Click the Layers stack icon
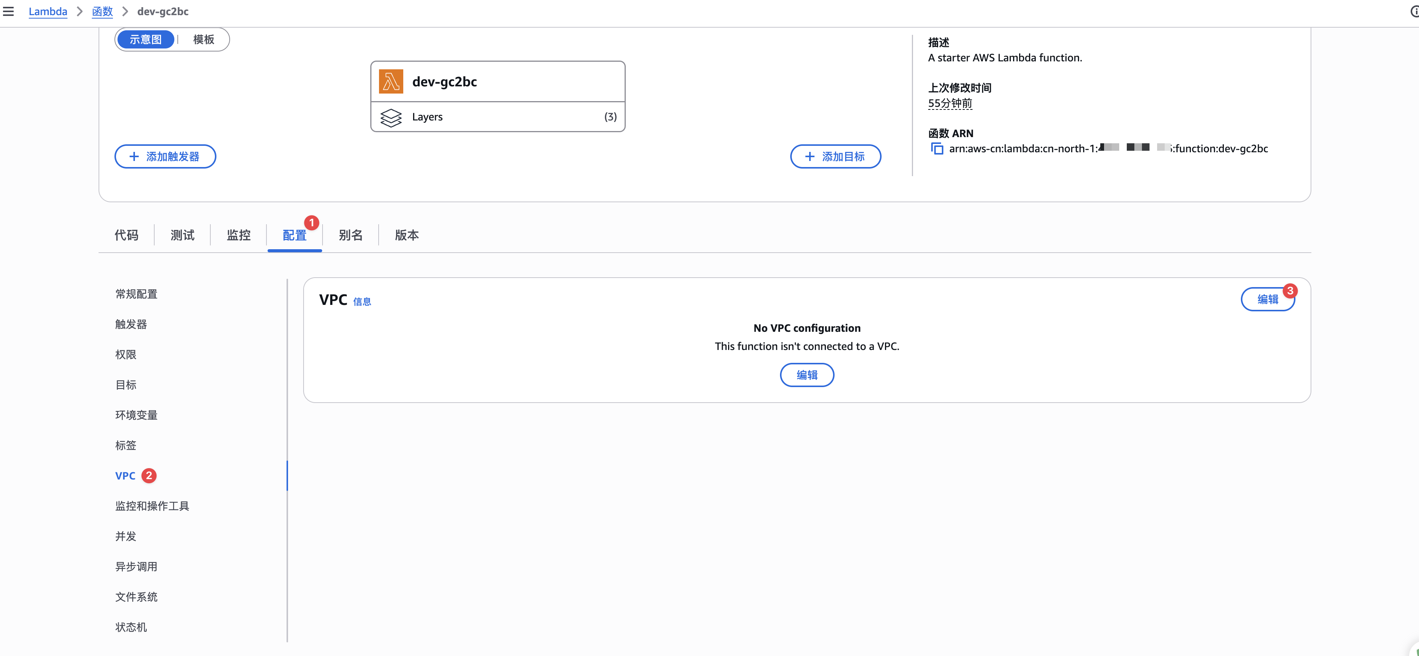Viewport: 1419px width, 656px height. point(390,117)
